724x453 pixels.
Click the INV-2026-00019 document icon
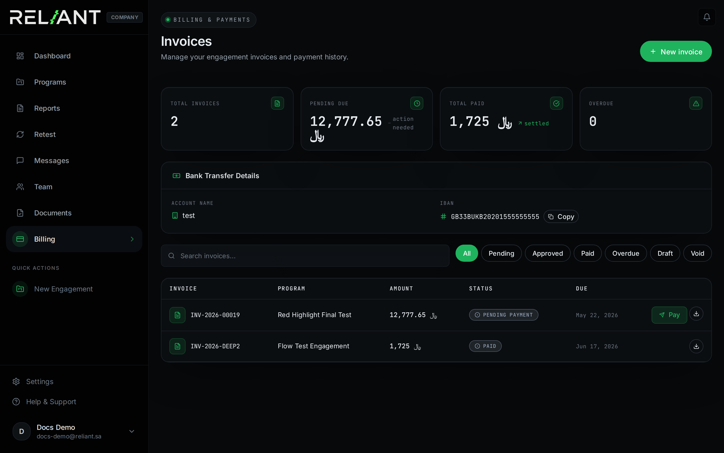tap(177, 315)
